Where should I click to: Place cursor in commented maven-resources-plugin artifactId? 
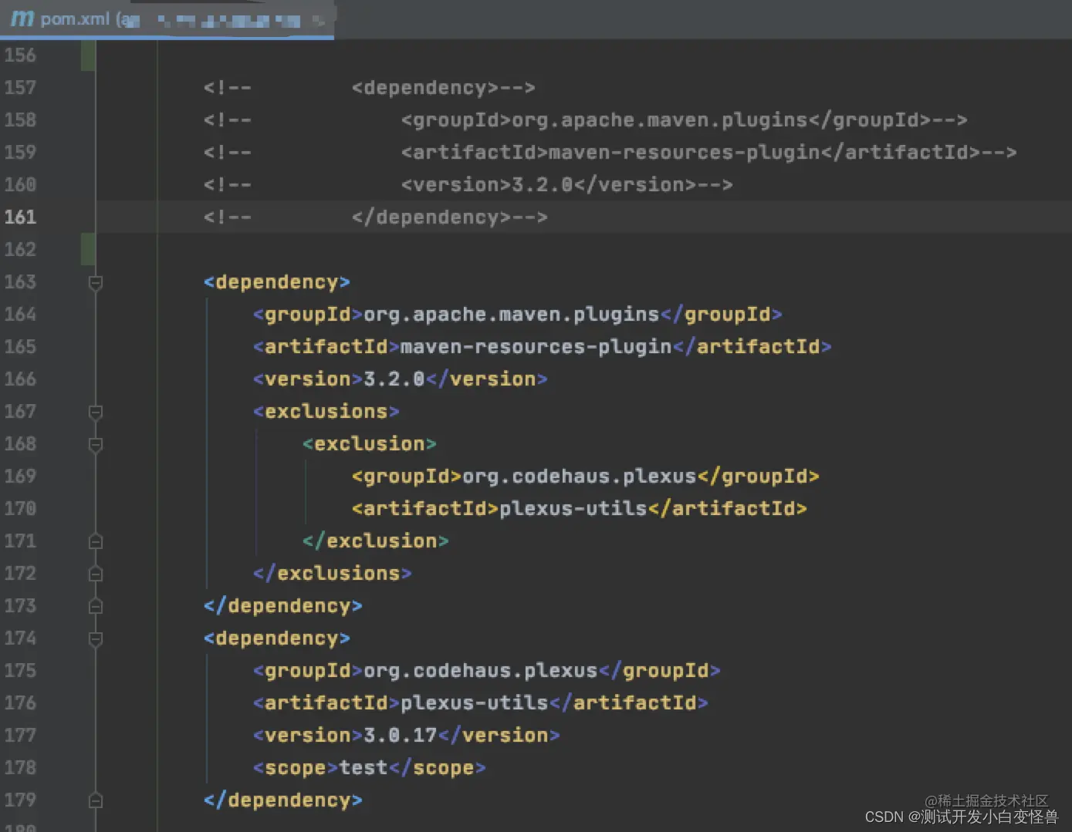click(684, 152)
